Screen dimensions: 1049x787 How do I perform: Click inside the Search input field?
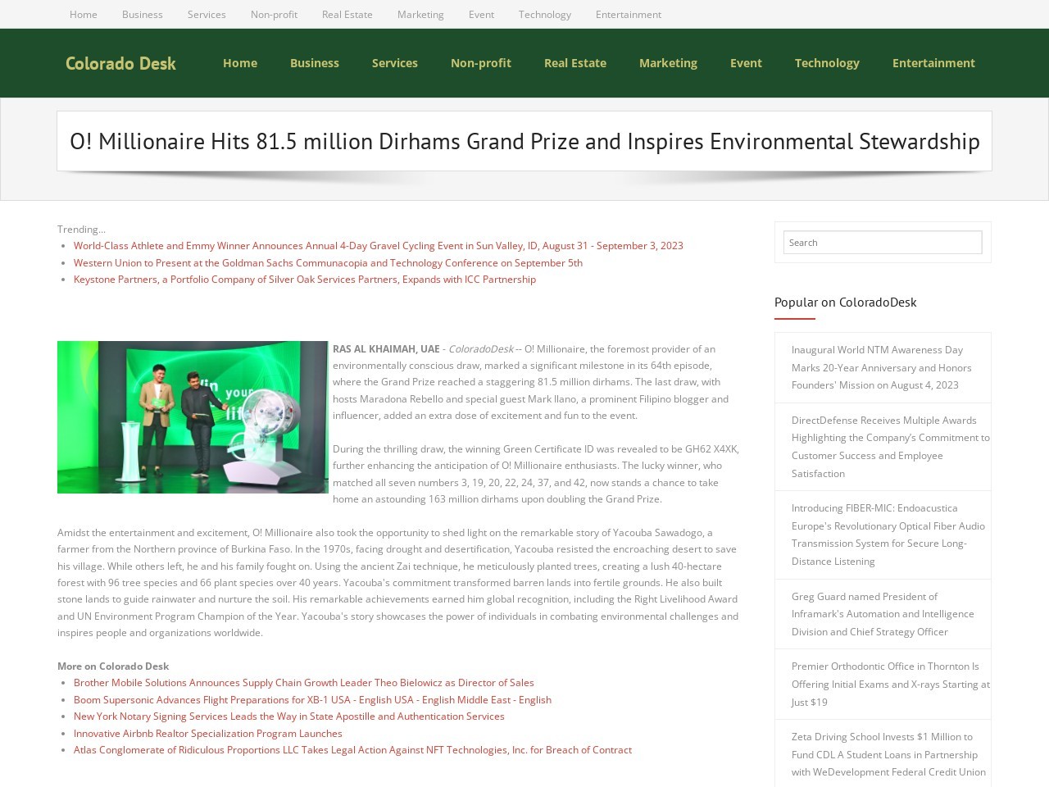pos(882,243)
